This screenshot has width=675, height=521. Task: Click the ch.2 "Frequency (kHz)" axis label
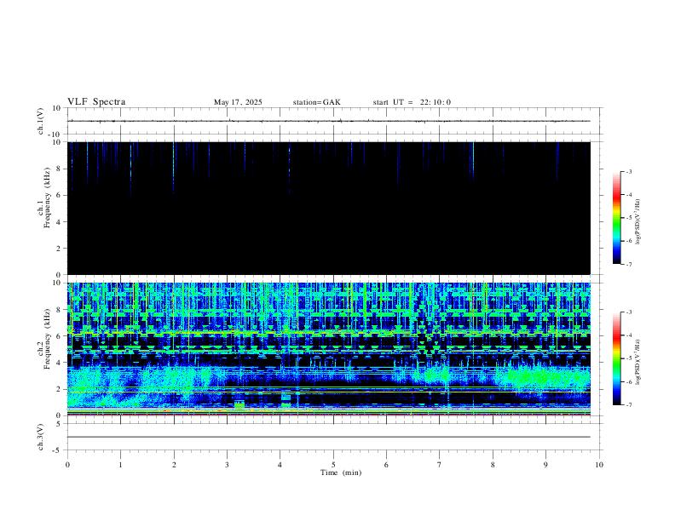(x=48, y=339)
